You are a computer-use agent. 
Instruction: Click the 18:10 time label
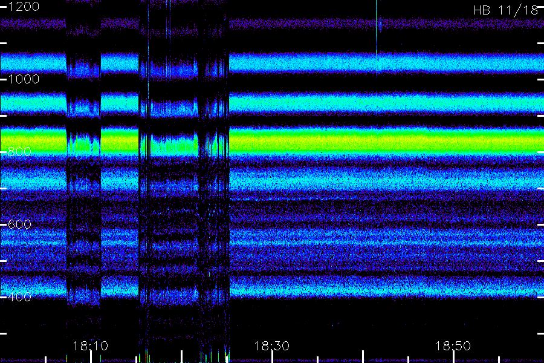[91, 346]
